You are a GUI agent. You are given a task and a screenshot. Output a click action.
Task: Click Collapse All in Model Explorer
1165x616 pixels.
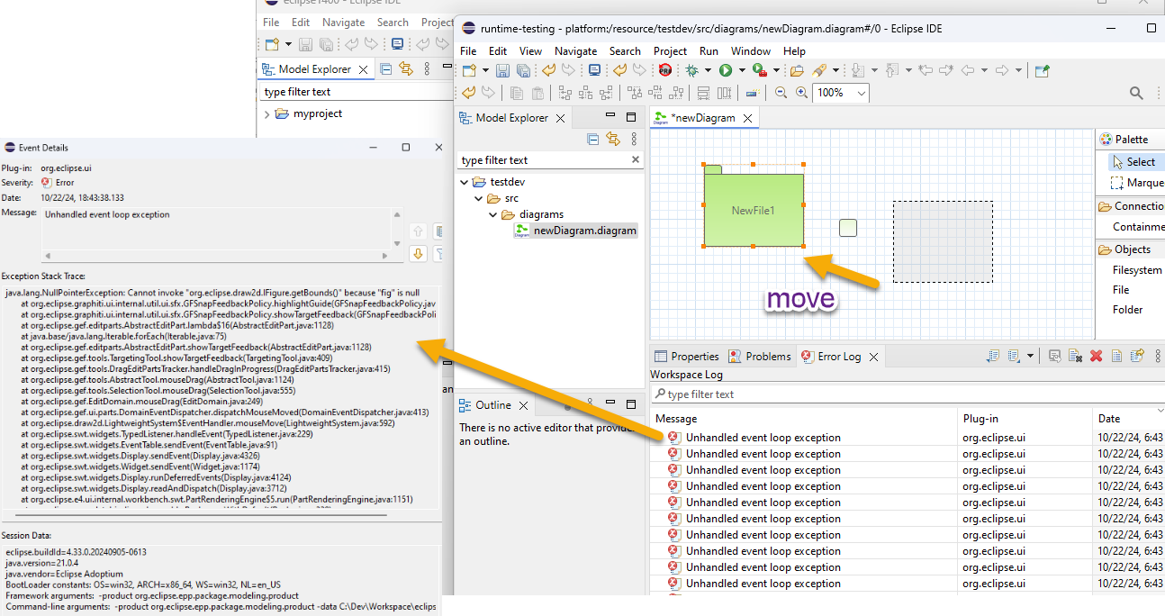592,139
